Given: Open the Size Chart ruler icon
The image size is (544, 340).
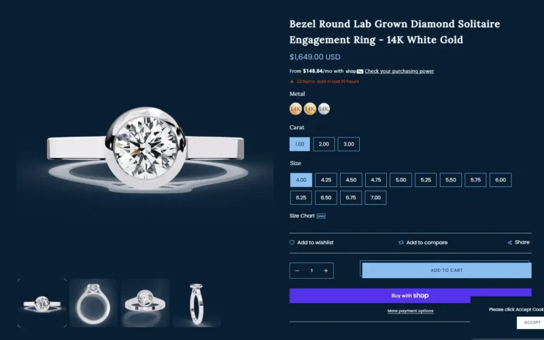Looking at the screenshot, I should click(x=321, y=216).
